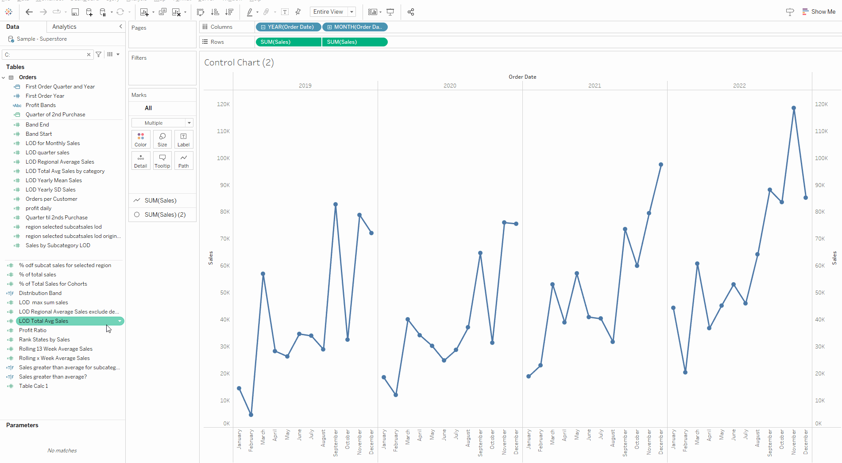Click the Save icon in toolbar
Image resolution: width=842 pixels, height=463 pixels.
[75, 12]
